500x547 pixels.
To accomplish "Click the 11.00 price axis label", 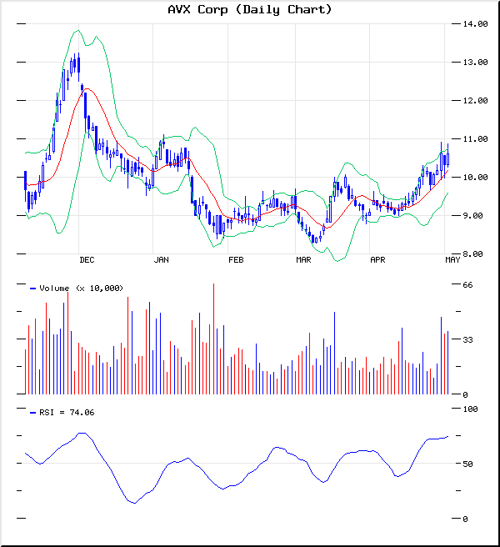I will click(475, 139).
